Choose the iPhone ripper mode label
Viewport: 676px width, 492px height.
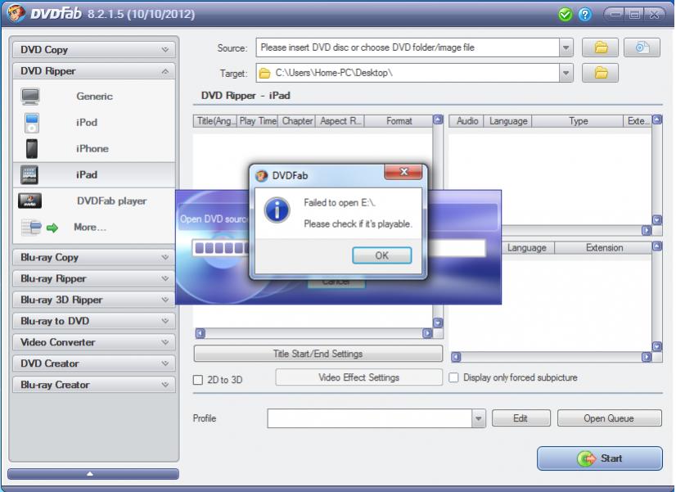(x=92, y=149)
